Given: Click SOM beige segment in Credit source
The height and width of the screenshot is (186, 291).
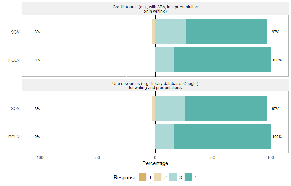Looking at the screenshot, I should (x=154, y=32).
